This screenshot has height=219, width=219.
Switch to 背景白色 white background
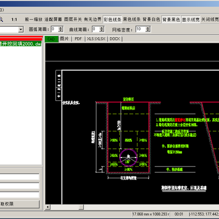151,19
